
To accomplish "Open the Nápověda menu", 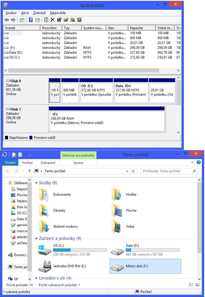I will coord(58,13).
